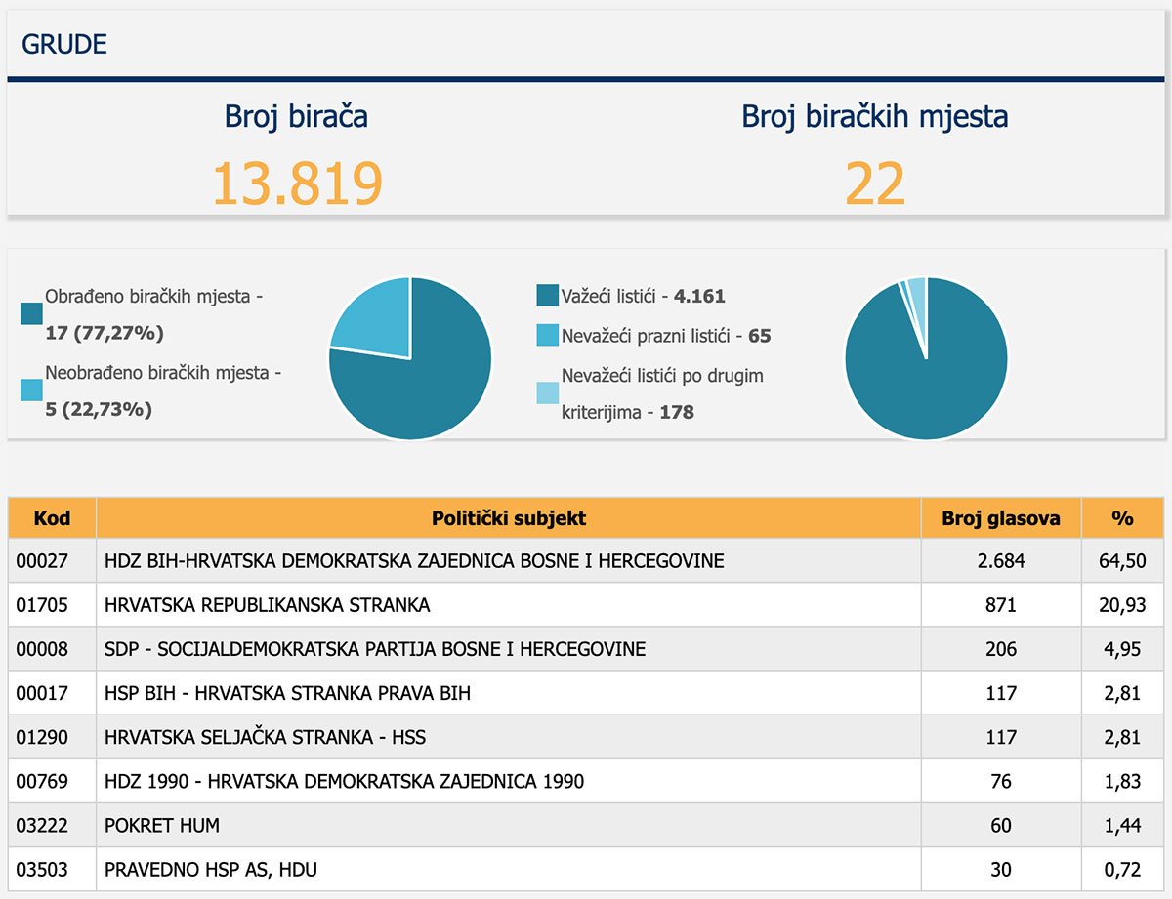Viewport: 1172px width, 899px height.
Task: Click the 2,81 percentage in HSP BIH row
Action: [1123, 693]
